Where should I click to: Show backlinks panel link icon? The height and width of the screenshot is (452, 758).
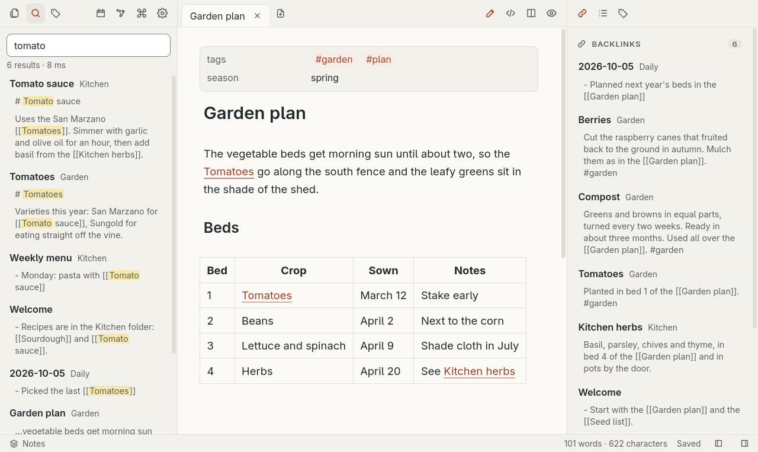point(582,13)
